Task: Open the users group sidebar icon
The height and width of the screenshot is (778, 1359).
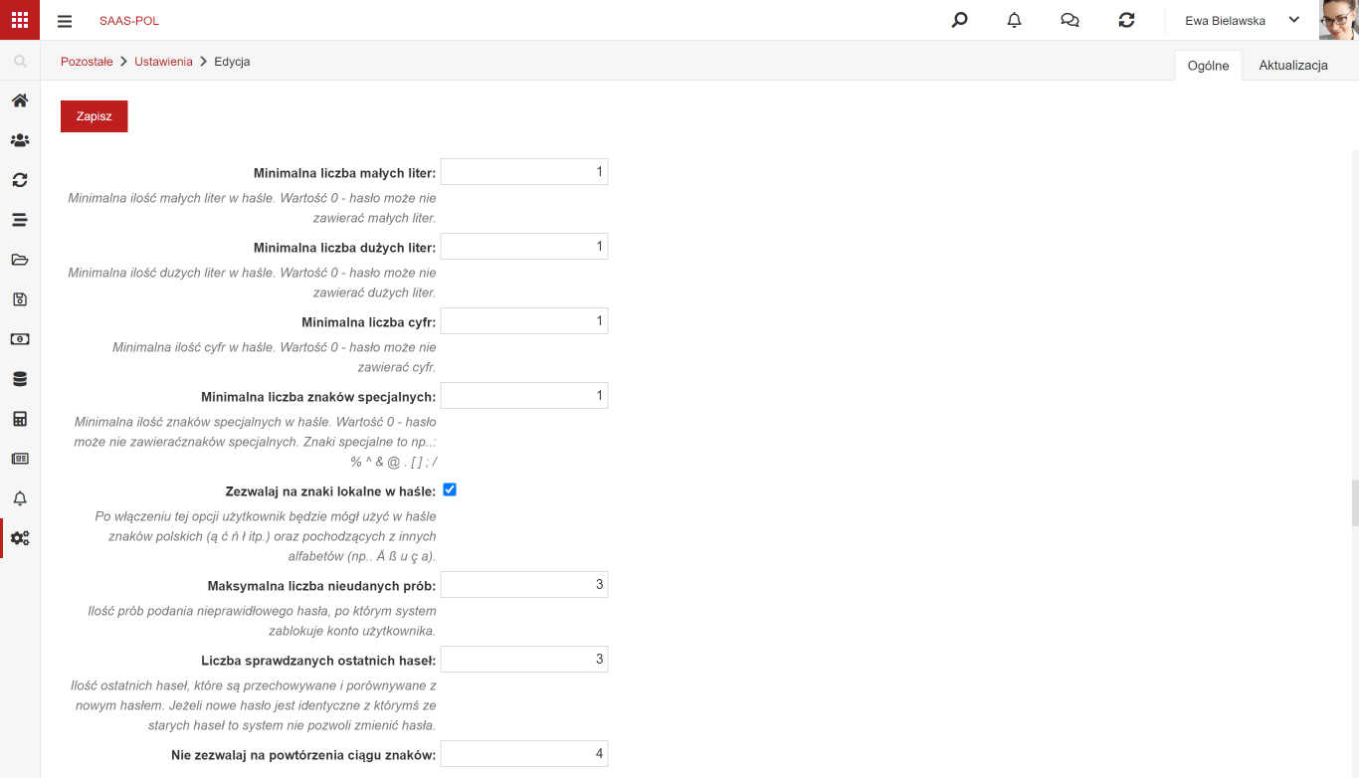Action: [20, 140]
